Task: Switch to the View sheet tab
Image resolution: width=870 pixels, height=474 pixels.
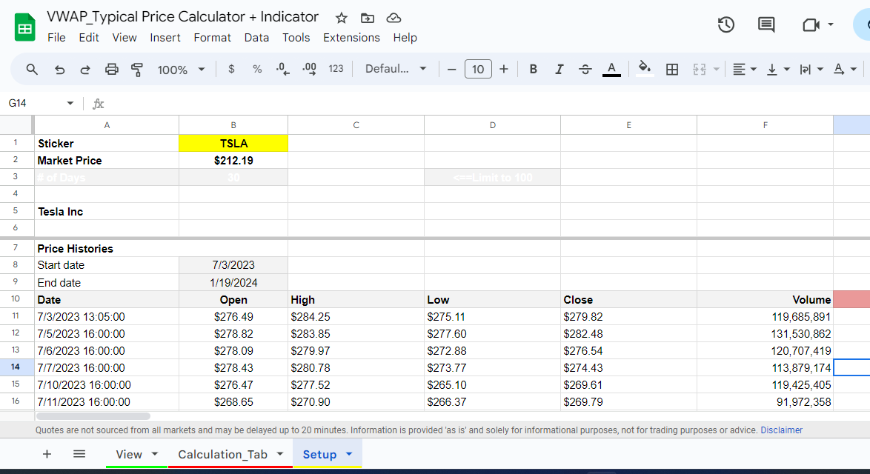Action: pos(129,454)
